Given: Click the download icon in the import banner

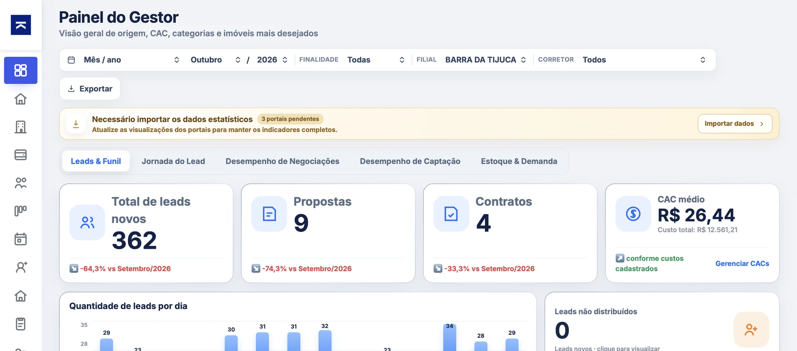Looking at the screenshot, I should [76, 124].
